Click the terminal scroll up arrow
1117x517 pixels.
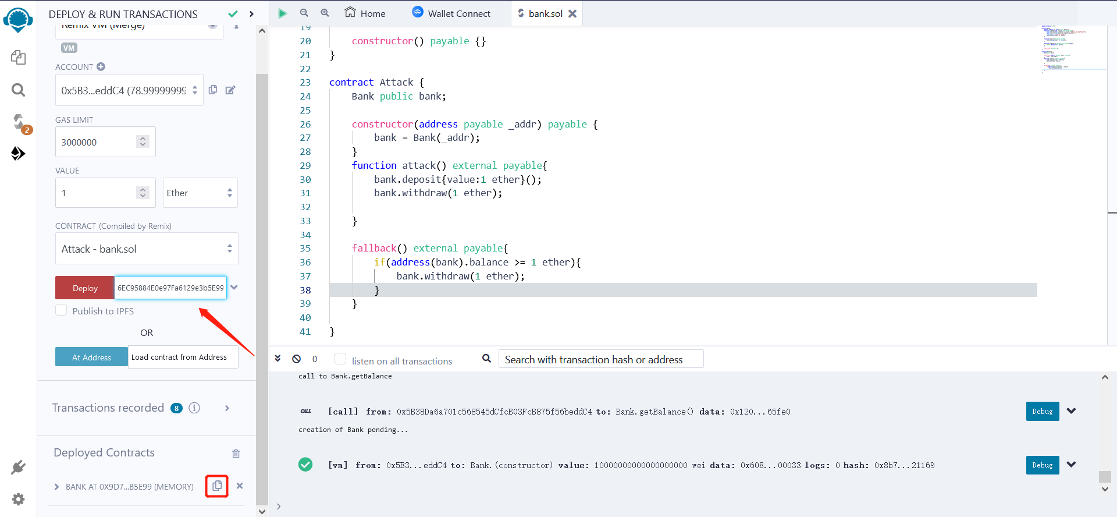(x=1105, y=377)
